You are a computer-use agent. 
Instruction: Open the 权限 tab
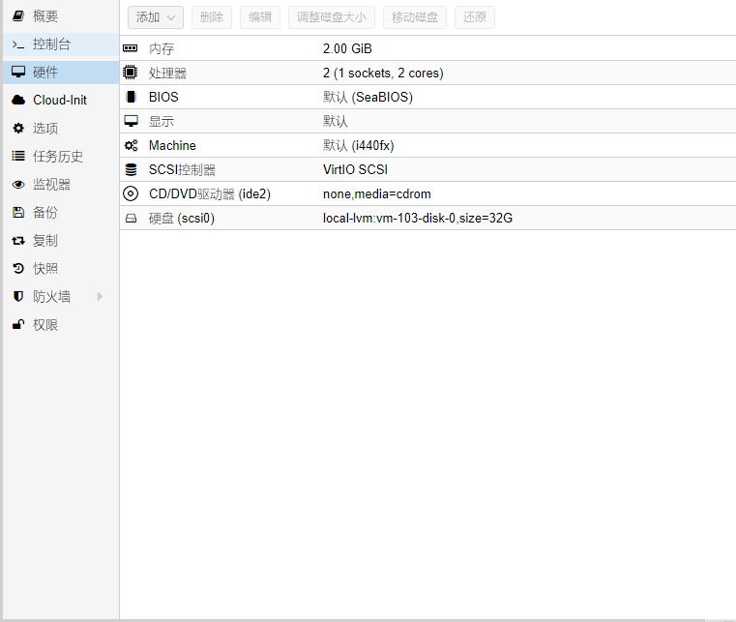pyautogui.click(x=61, y=324)
